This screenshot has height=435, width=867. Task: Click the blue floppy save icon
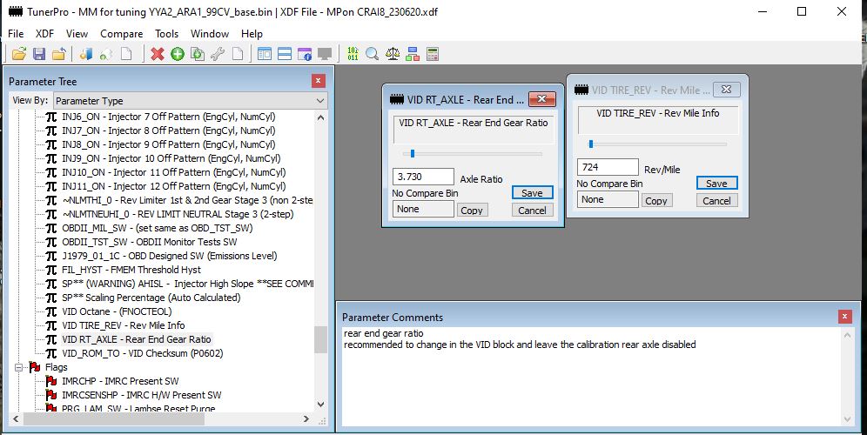[x=38, y=54]
